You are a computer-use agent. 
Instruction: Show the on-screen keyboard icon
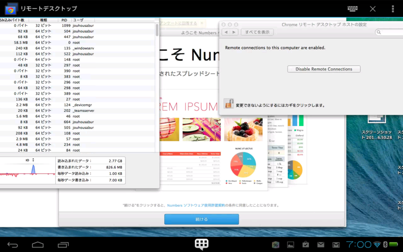point(352,9)
